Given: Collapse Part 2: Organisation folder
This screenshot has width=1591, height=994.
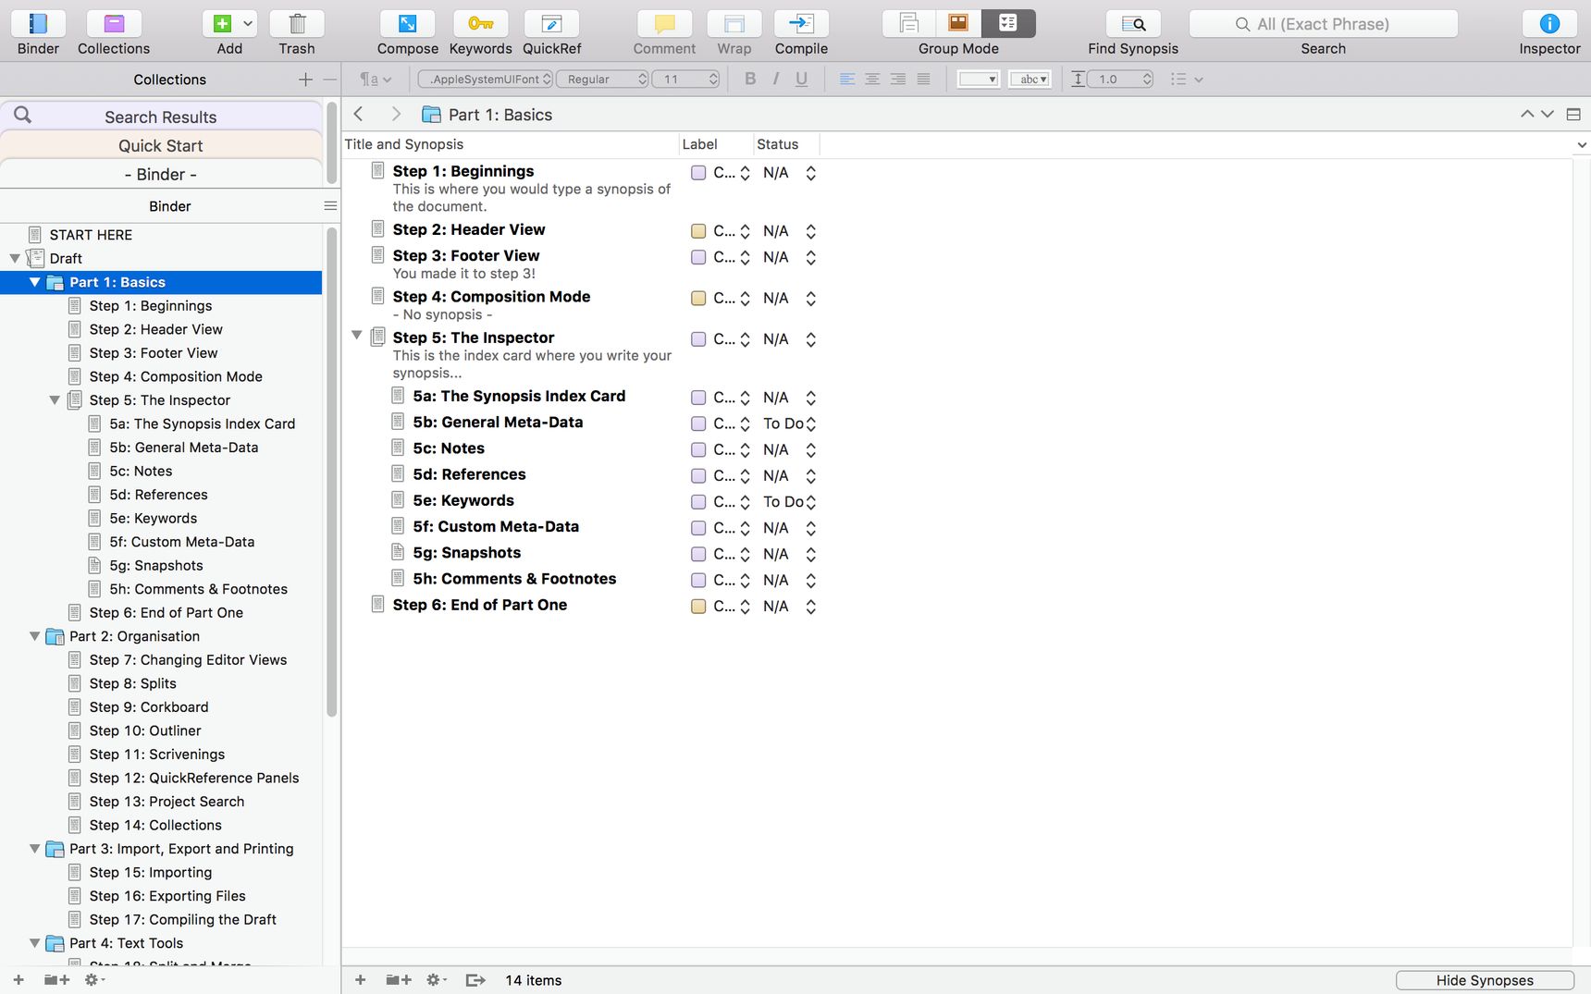Looking at the screenshot, I should coord(35,636).
